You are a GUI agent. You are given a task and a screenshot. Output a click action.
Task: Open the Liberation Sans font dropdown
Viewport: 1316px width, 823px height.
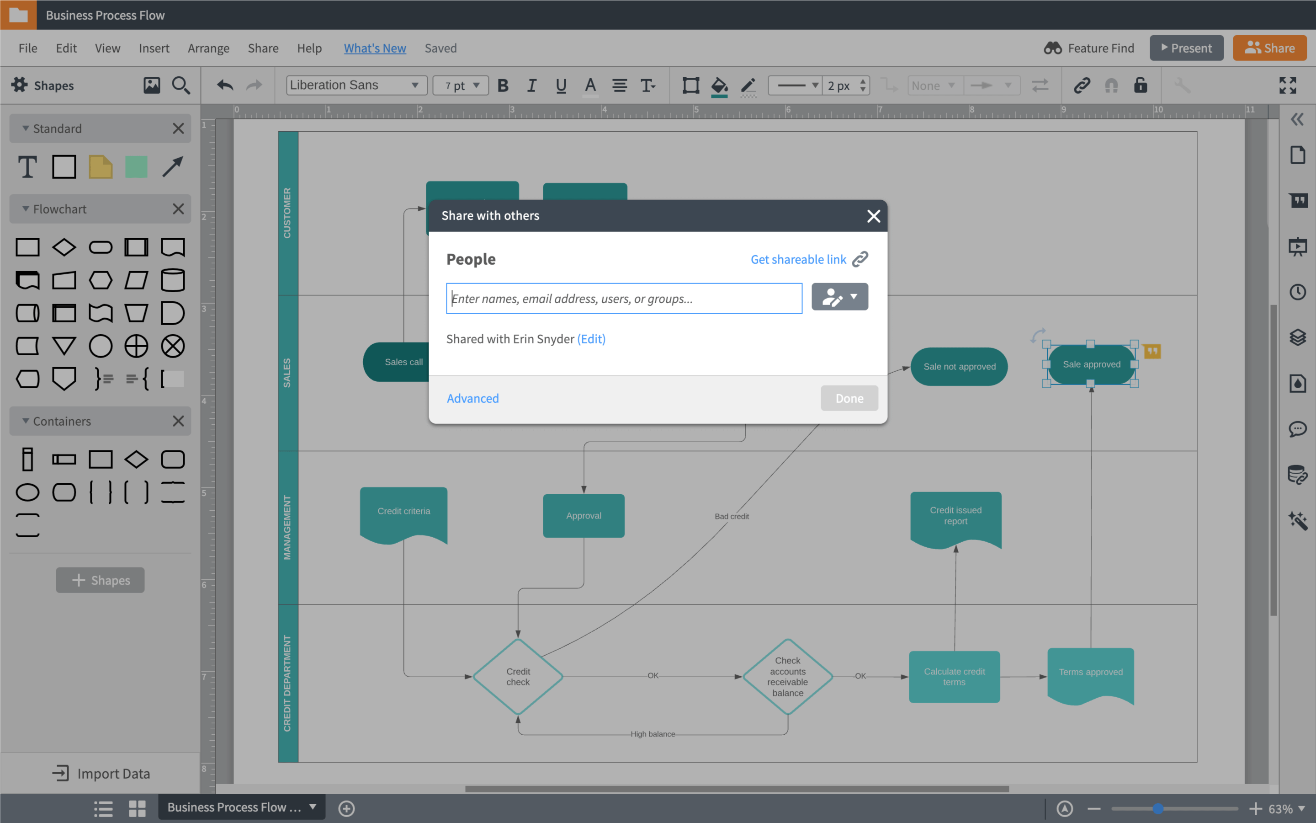click(x=356, y=86)
